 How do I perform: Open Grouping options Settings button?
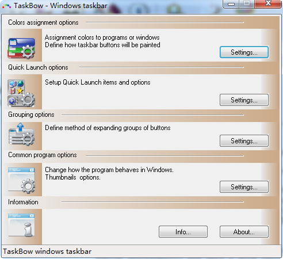point(244,140)
